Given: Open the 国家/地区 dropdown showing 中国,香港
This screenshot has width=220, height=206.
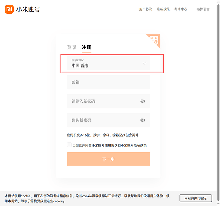Looking at the screenshot, I should 108,63.
